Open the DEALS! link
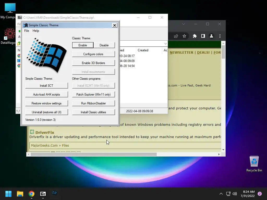The image size is (267, 200). (203, 52)
